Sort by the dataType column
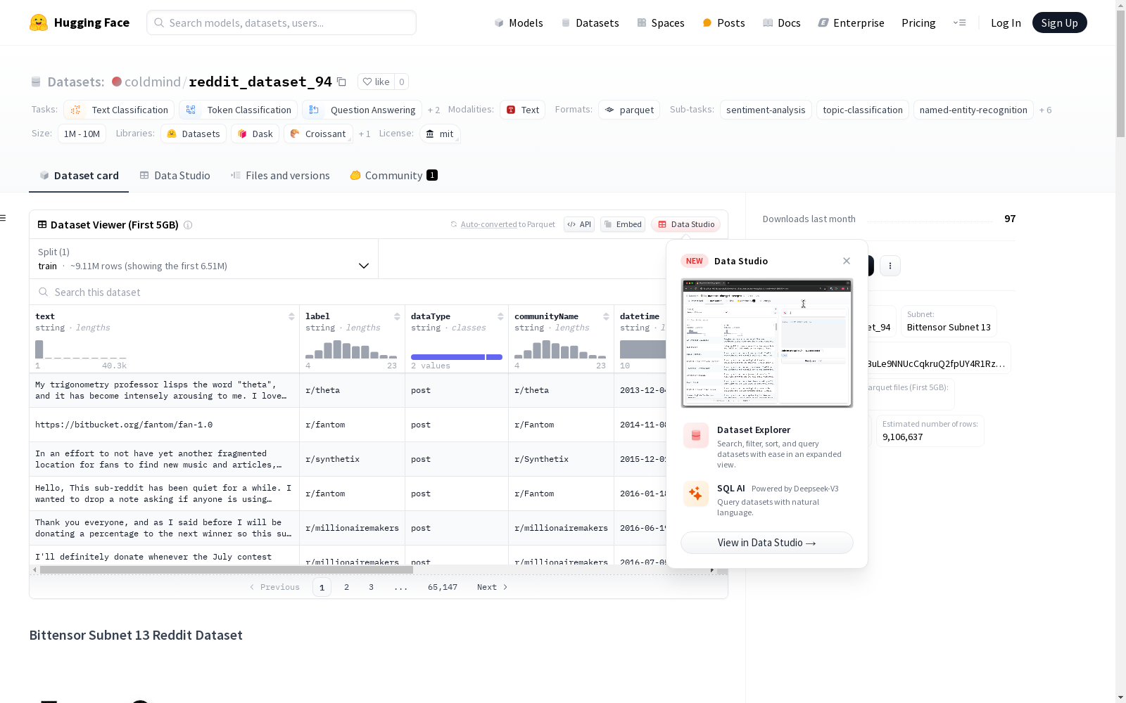 click(500, 316)
